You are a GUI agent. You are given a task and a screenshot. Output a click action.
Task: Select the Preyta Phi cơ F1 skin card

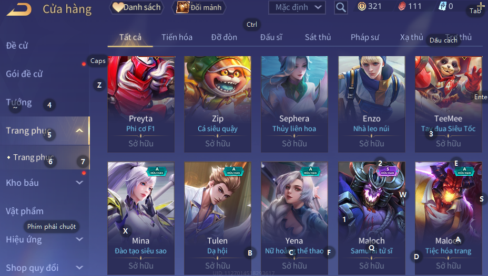(x=141, y=104)
